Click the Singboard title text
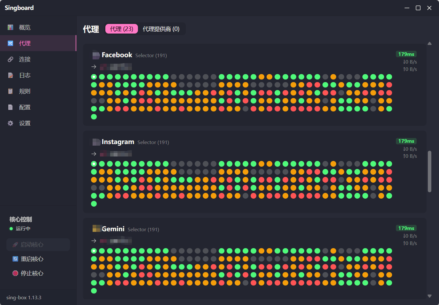This screenshot has height=305, width=439. [x=19, y=8]
